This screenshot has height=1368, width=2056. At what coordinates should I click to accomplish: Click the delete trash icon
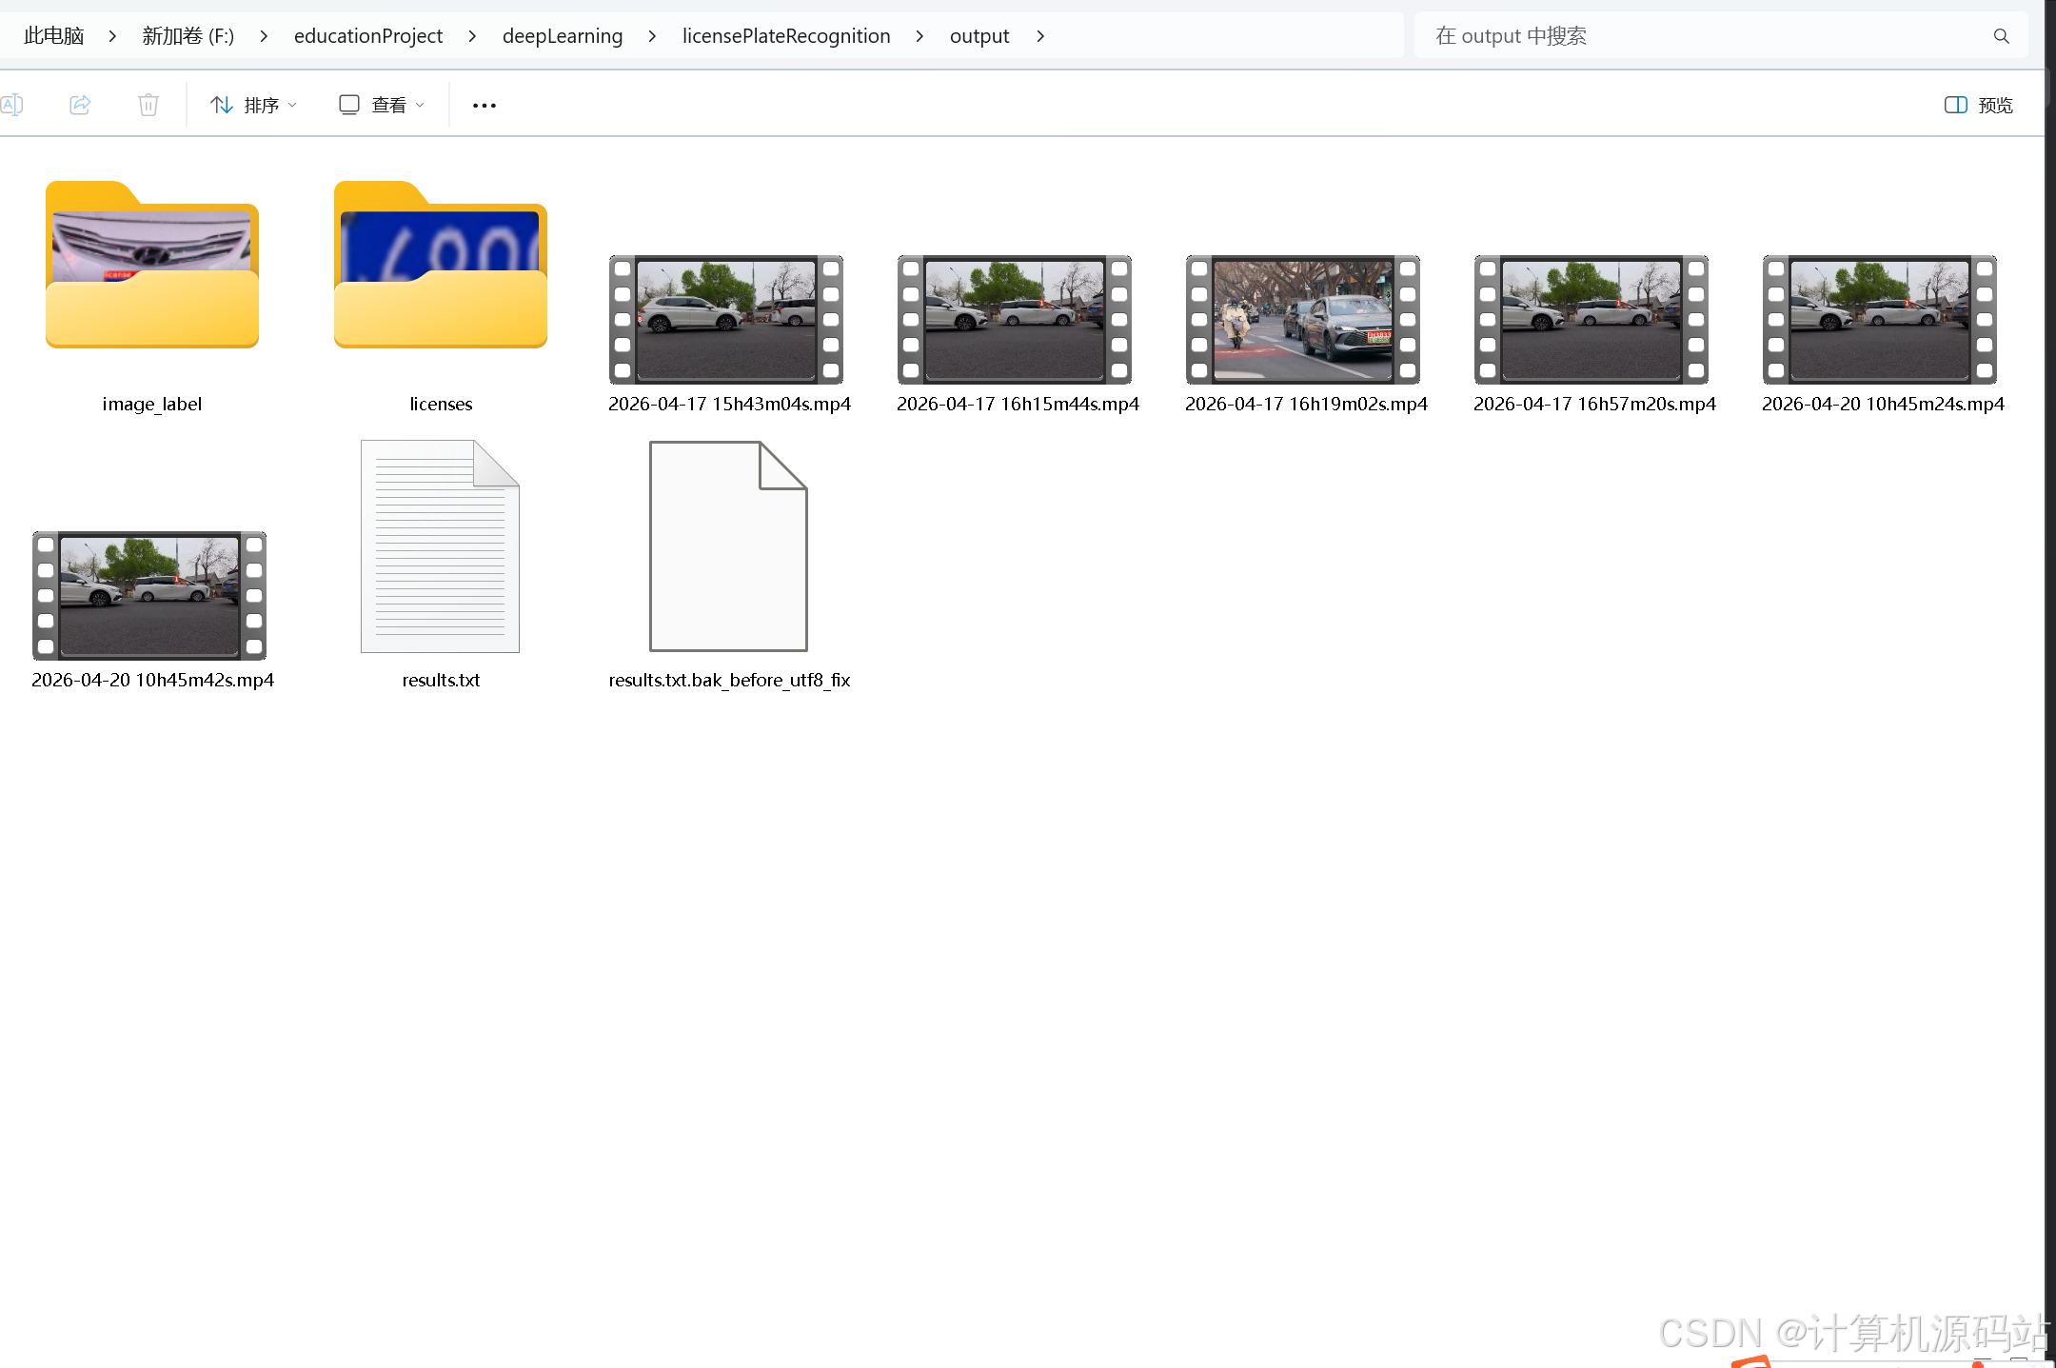click(x=148, y=105)
